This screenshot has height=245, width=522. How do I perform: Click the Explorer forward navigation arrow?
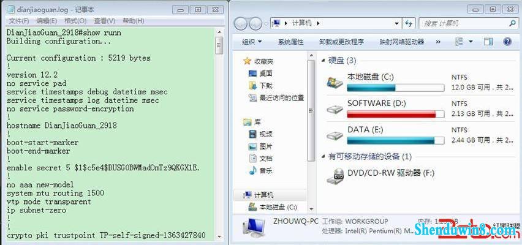255,24
